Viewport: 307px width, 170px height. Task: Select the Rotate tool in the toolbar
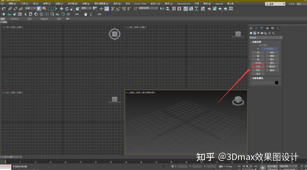tap(67, 9)
